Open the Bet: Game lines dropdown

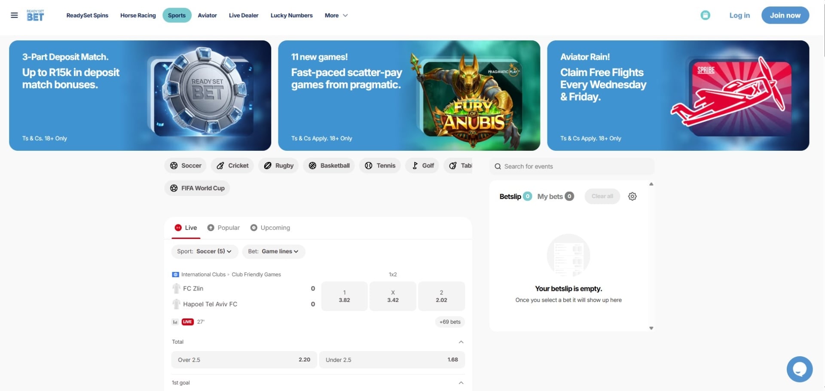(274, 251)
